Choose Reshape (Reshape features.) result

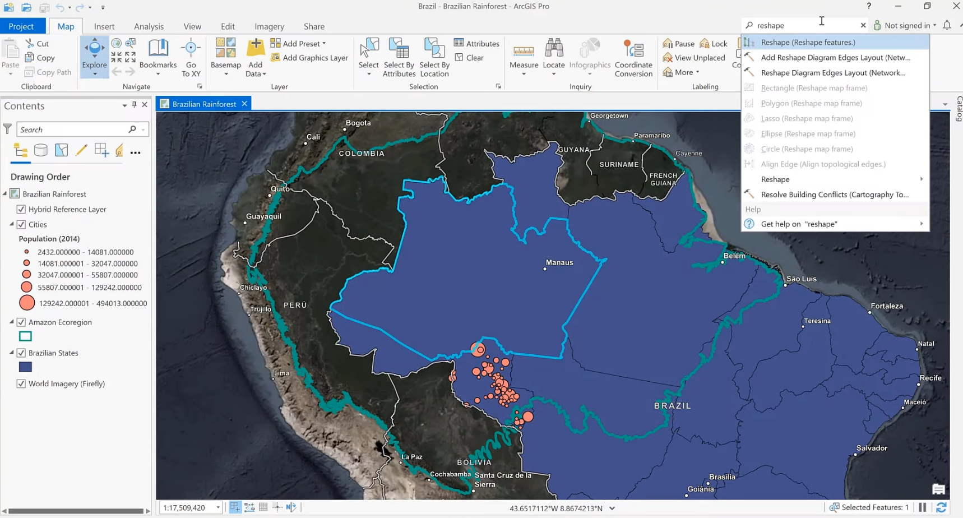[x=835, y=42]
